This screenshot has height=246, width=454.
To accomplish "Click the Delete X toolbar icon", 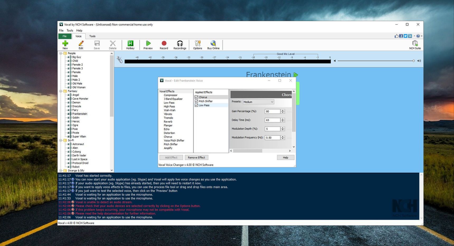I will (113, 43).
